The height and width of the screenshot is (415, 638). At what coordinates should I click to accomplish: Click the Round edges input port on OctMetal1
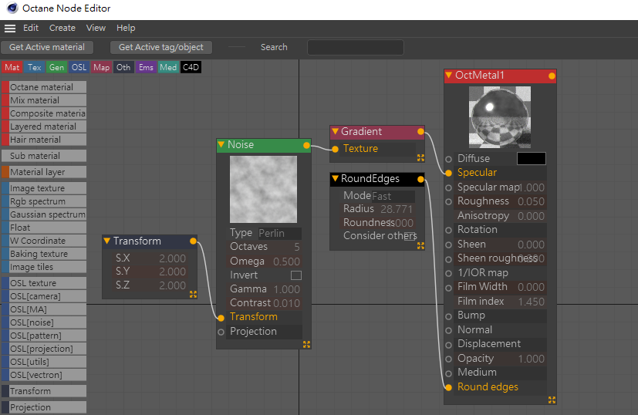point(448,387)
